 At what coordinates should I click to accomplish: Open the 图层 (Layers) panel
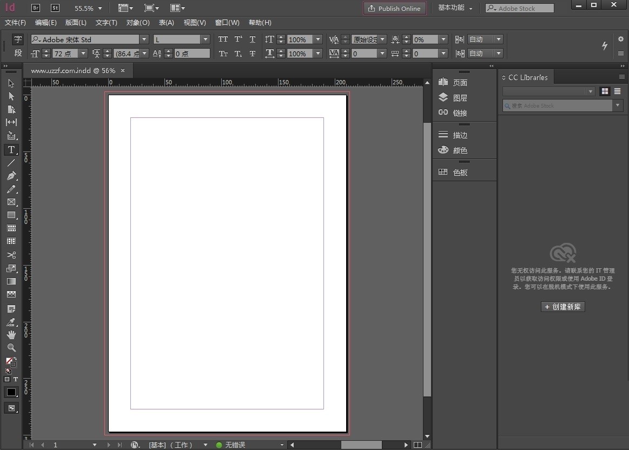(460, 97)
